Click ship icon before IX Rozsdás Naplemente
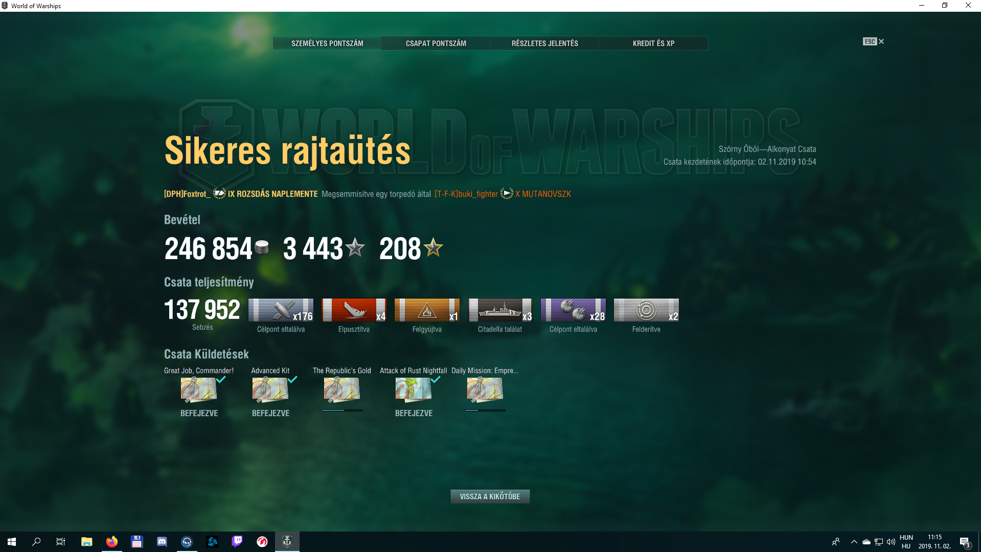The height and width of the screenshot is (552, 981). 219,194
